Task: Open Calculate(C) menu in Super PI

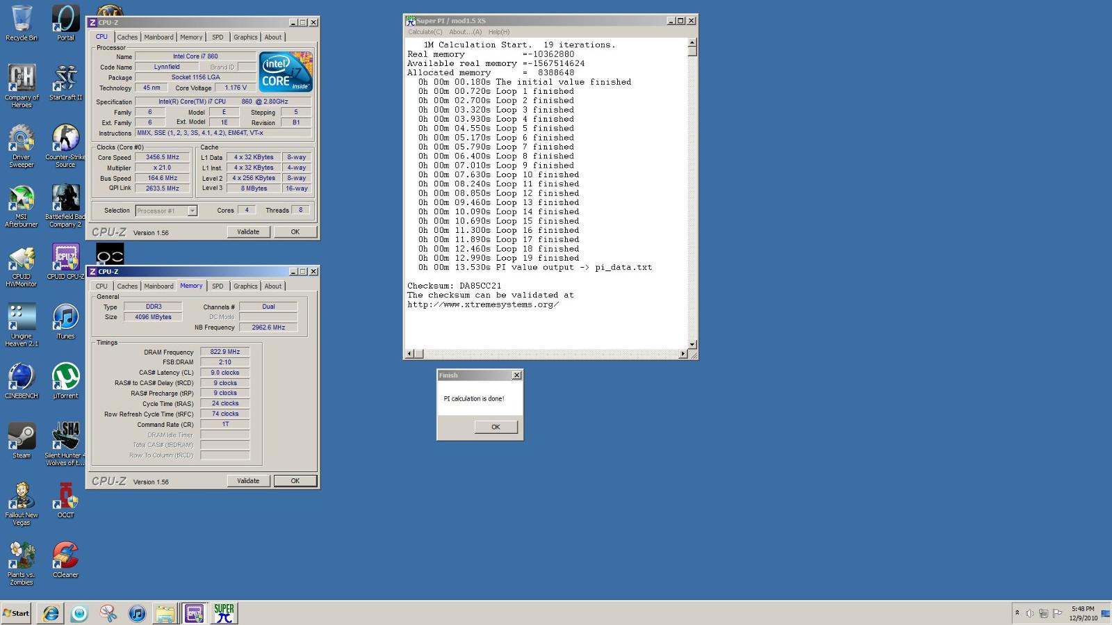Action: coord(425,32)
